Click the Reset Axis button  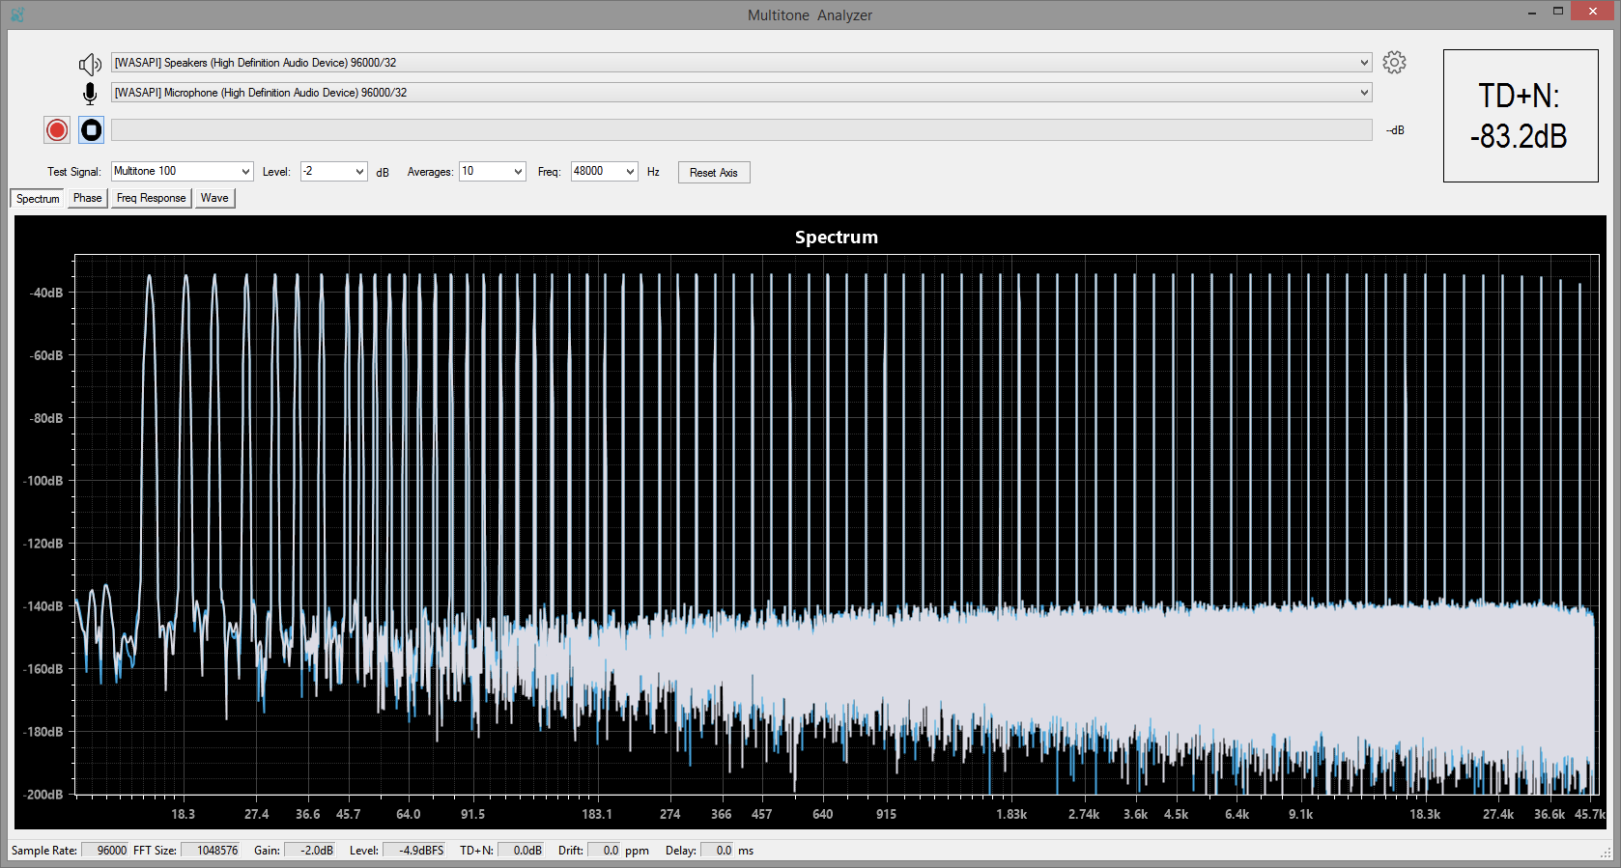click(x=714, y=173)
